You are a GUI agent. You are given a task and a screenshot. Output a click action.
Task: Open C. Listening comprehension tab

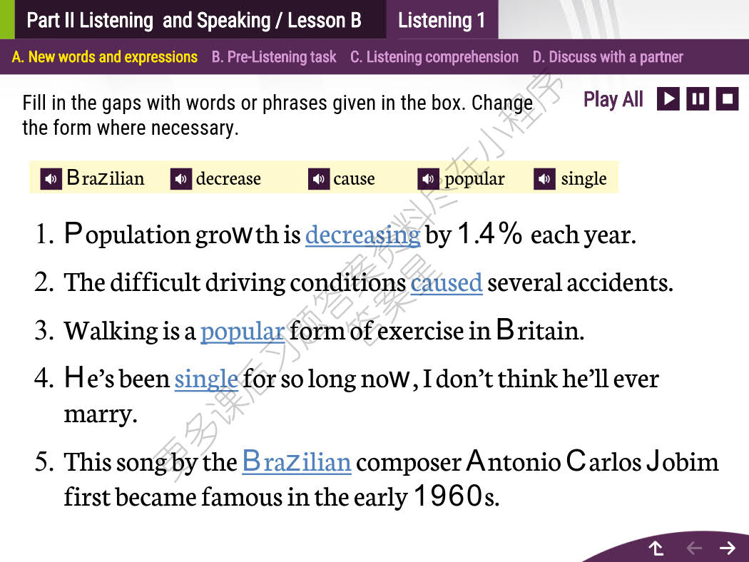click(434, 57)
